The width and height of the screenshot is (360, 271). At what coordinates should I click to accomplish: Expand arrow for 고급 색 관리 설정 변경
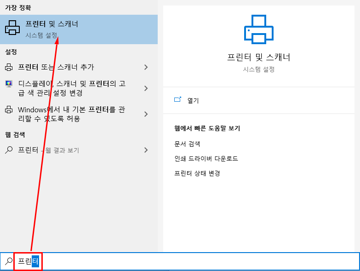(x=146, y=88)
